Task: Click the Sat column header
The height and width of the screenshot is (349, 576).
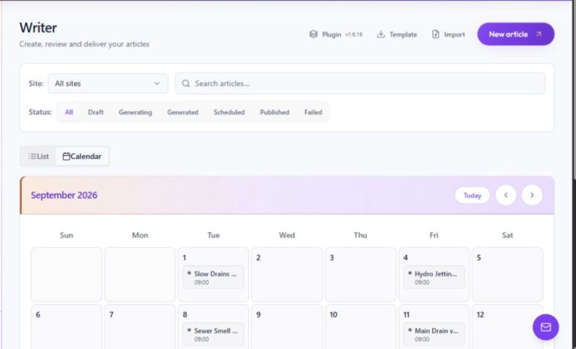Action: pyautogui.click(x=507, y=235)
